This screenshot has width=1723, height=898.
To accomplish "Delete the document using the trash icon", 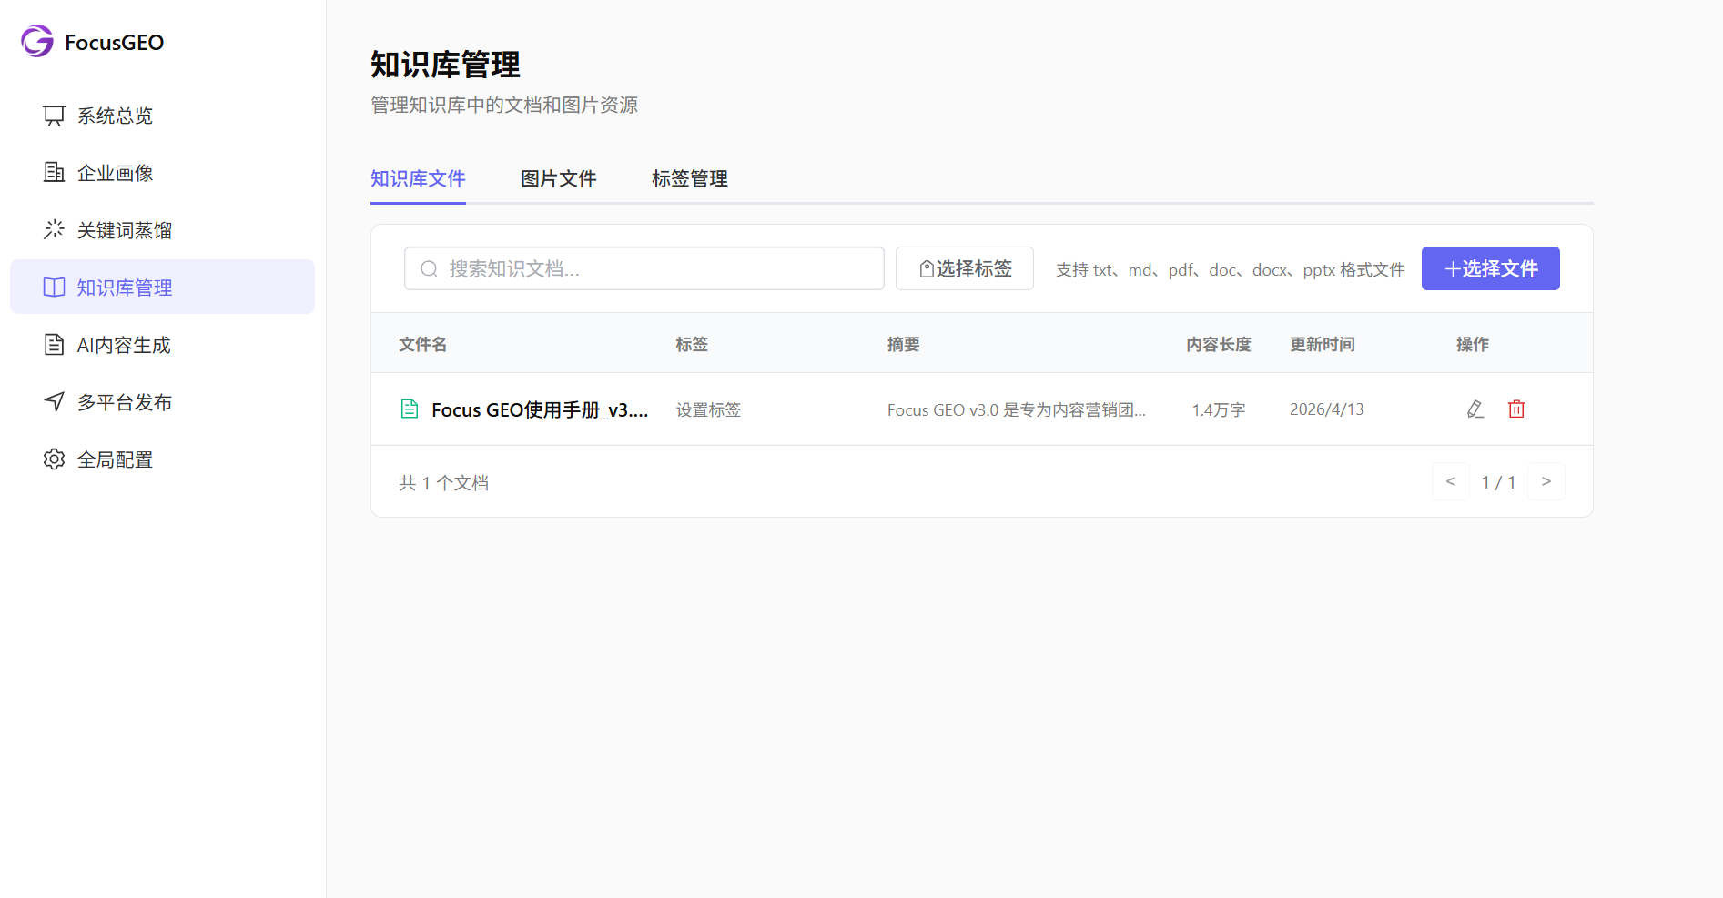I will (1515, 409).
